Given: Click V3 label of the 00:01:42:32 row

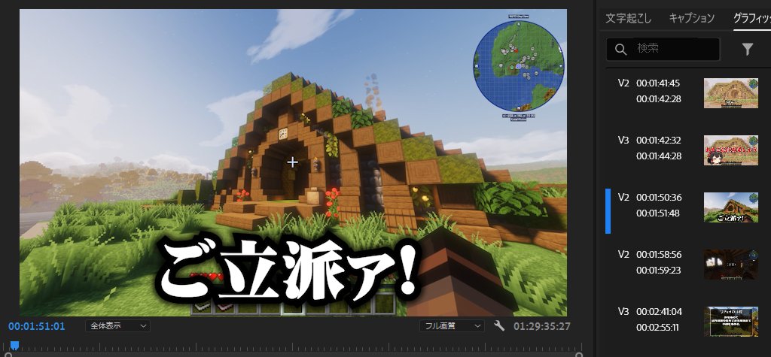Looking at the screenshot, I should pos(623,140).
